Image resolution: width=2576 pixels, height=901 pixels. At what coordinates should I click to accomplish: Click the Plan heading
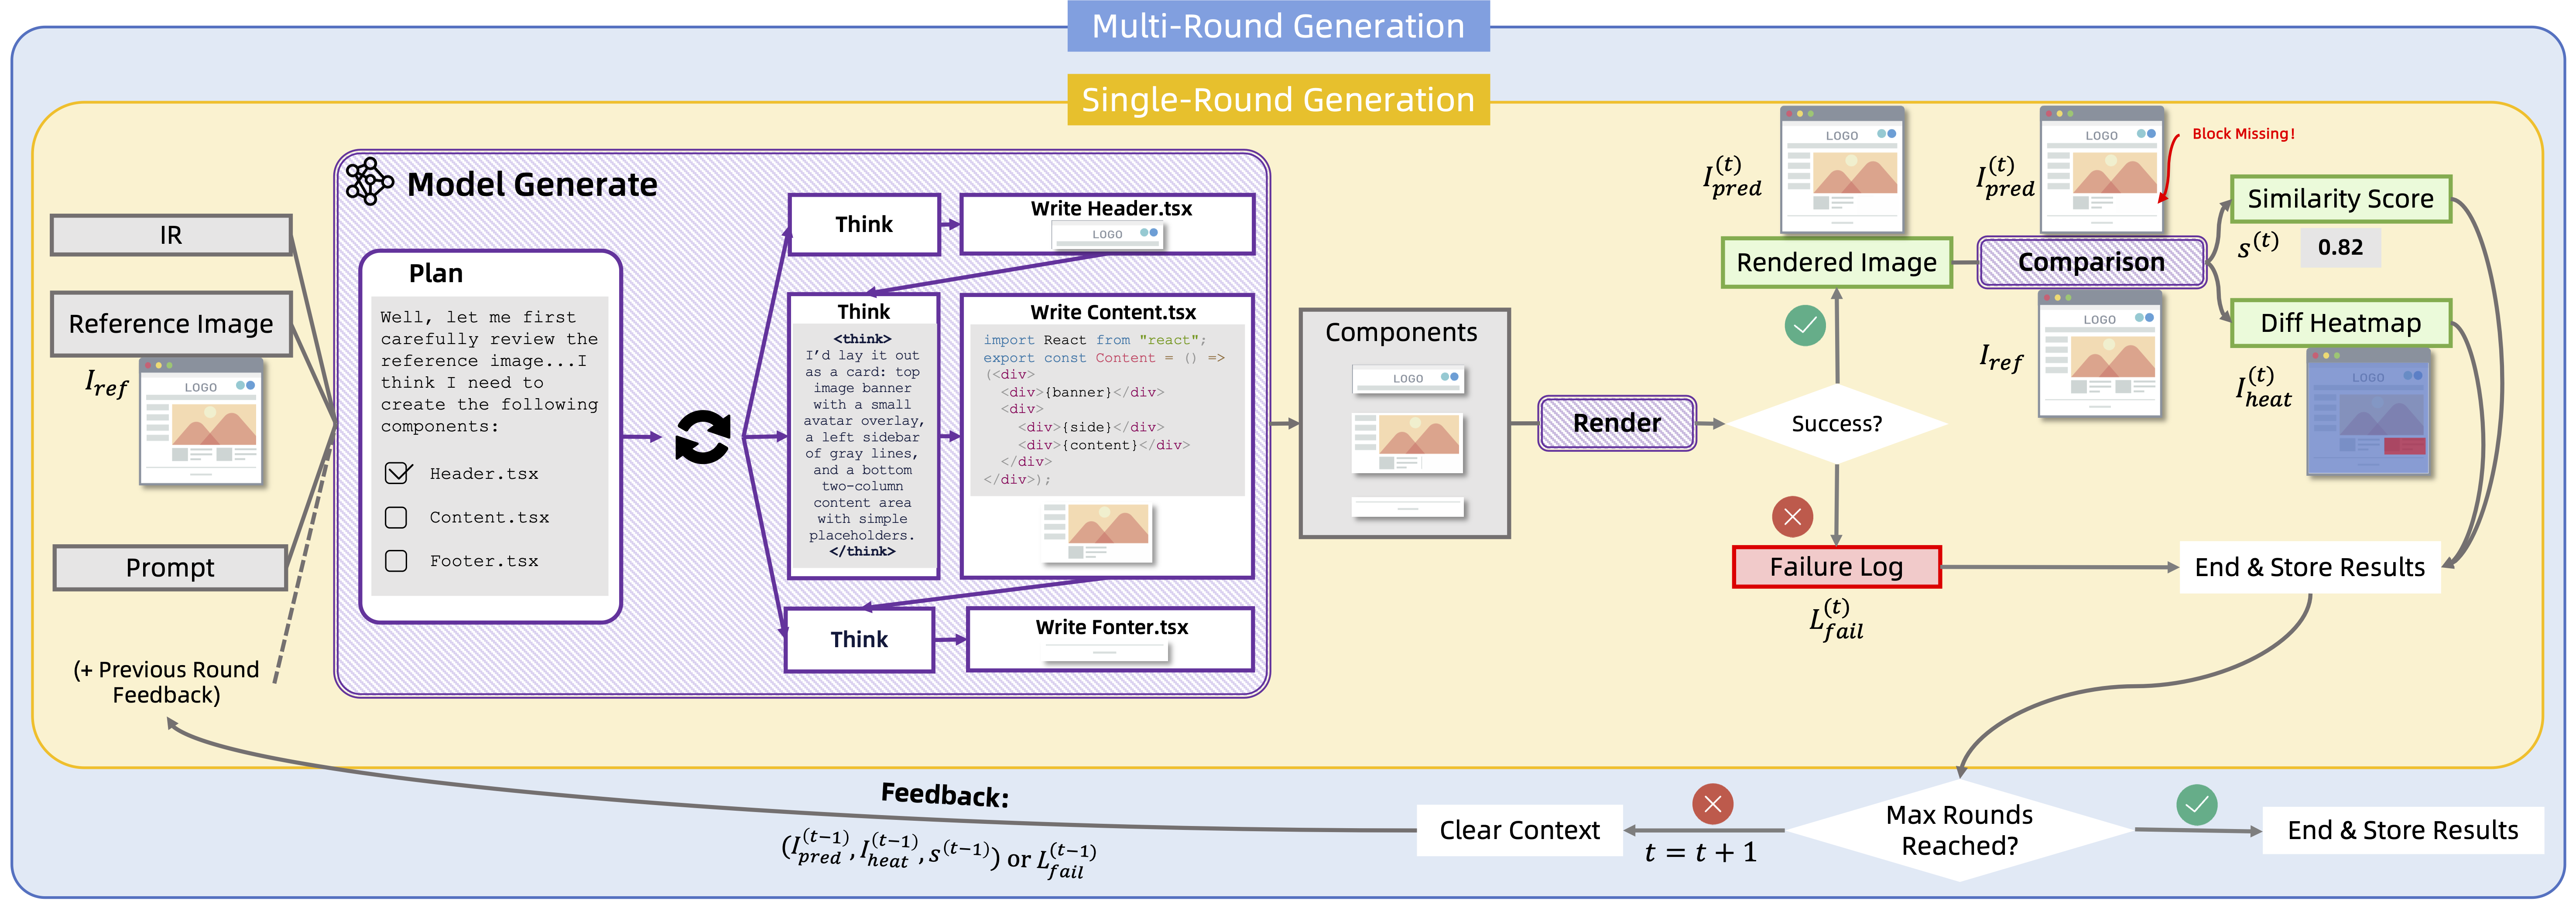436,273
